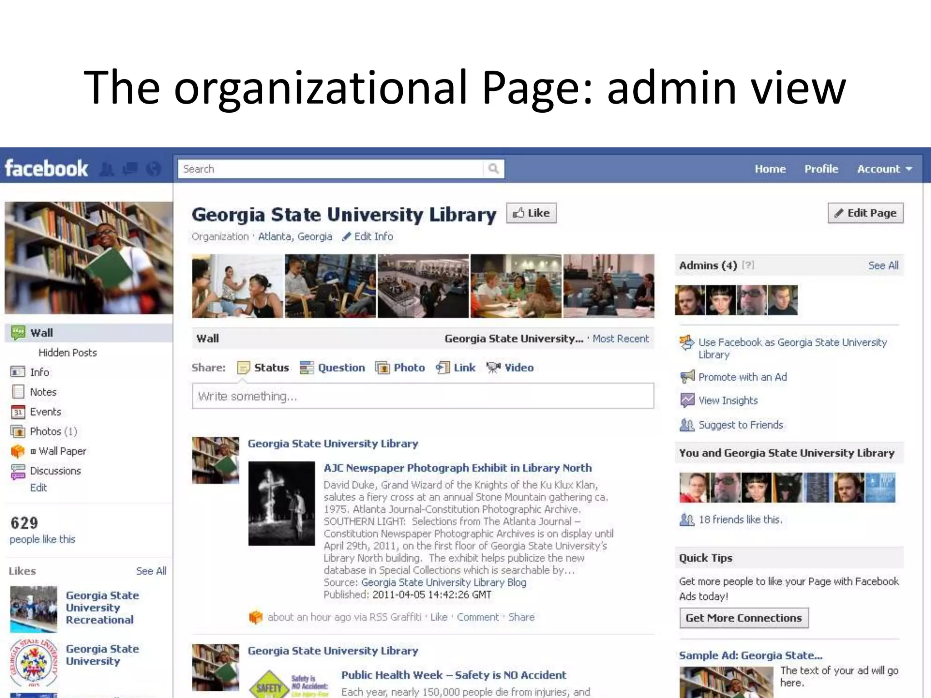Click the facebook logo
The height and width of the screenshot is (698, 931).
click(x=46, y=169)
